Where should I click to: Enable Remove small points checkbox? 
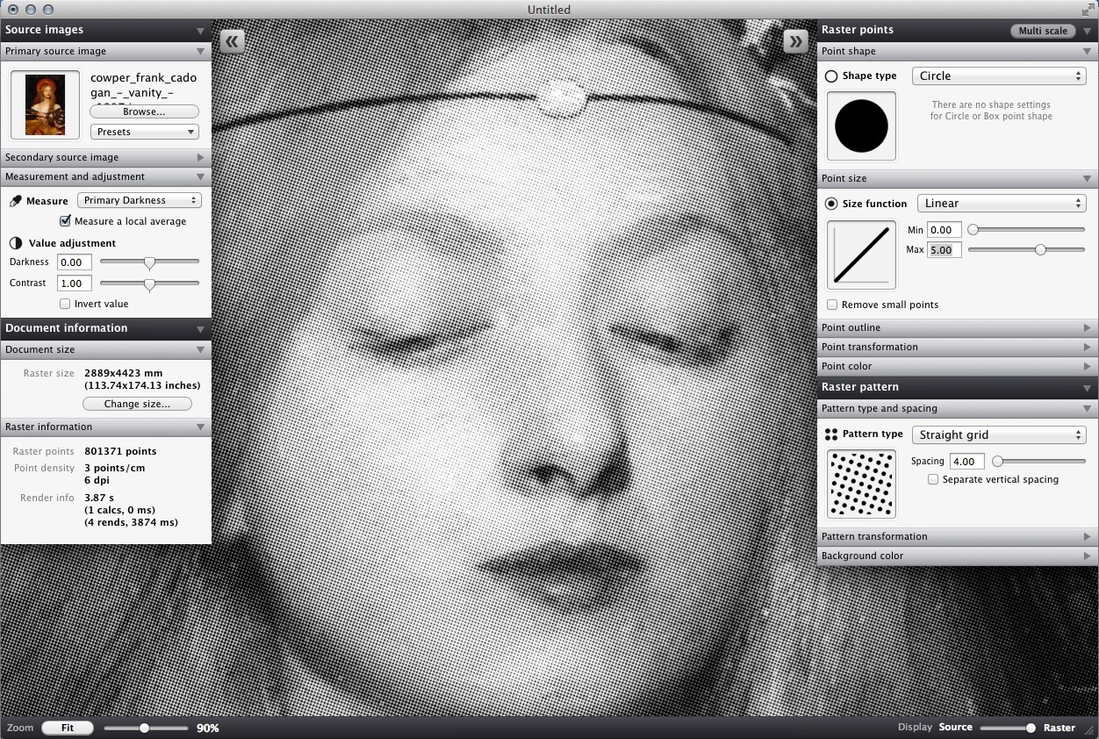pos(832,305)
